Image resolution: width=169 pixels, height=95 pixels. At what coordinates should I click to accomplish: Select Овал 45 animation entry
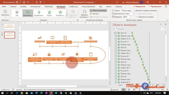(x=124, y=62)
